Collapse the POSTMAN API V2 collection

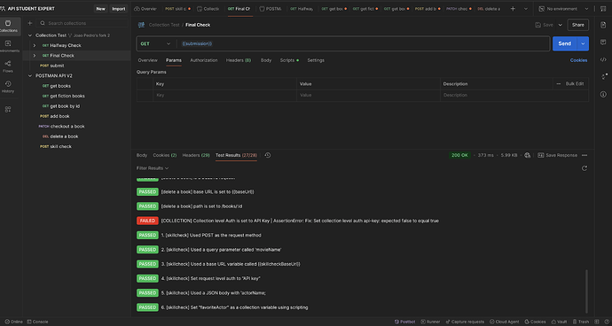click(x=30, y=75)
